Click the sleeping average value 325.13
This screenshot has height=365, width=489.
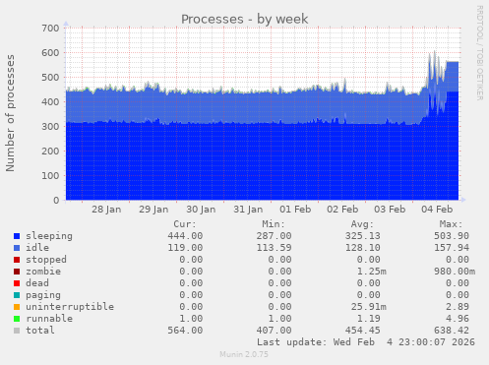(363, 236)
